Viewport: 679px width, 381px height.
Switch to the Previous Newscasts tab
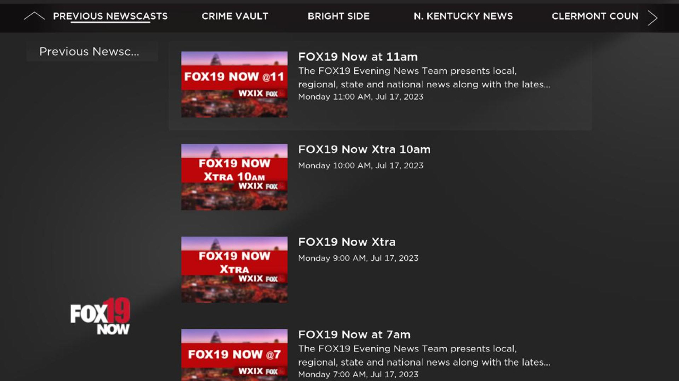click(110, 16)
